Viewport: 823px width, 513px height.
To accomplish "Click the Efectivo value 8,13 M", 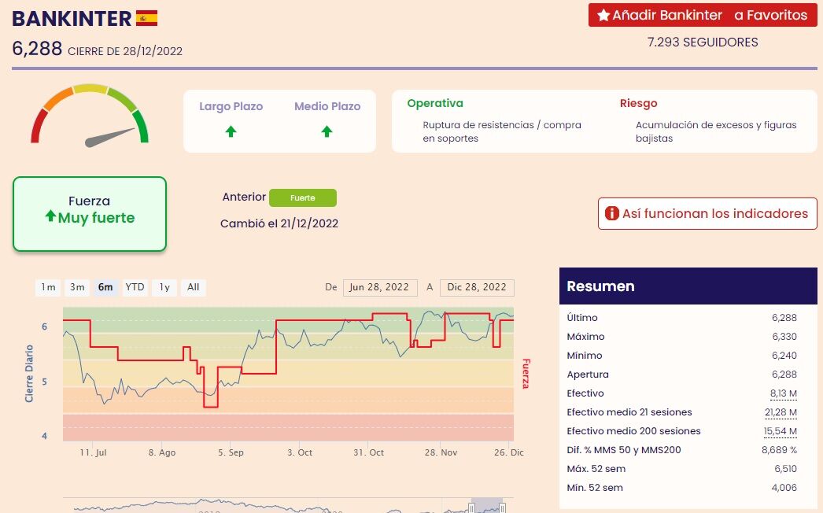I will 783,393.
